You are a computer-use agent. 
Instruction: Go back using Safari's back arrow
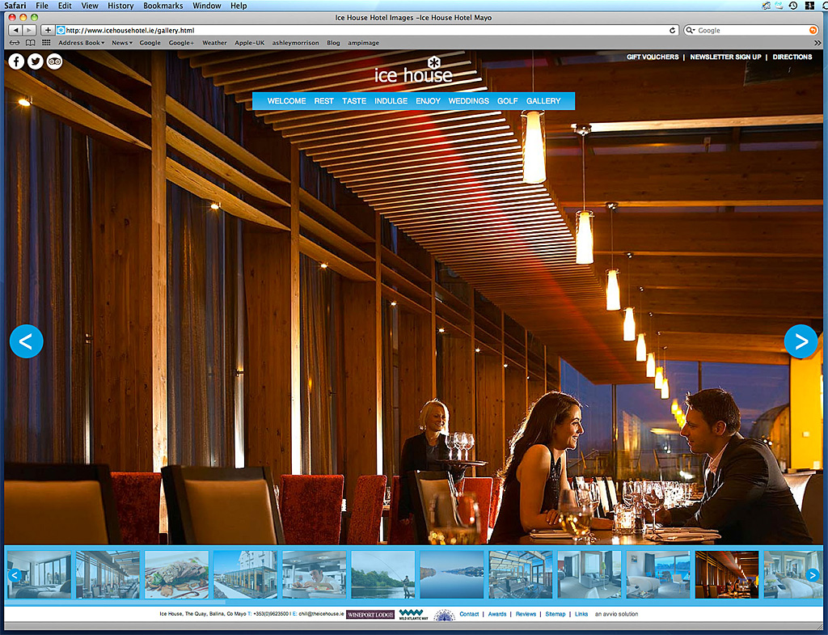[x=14, y=29]
